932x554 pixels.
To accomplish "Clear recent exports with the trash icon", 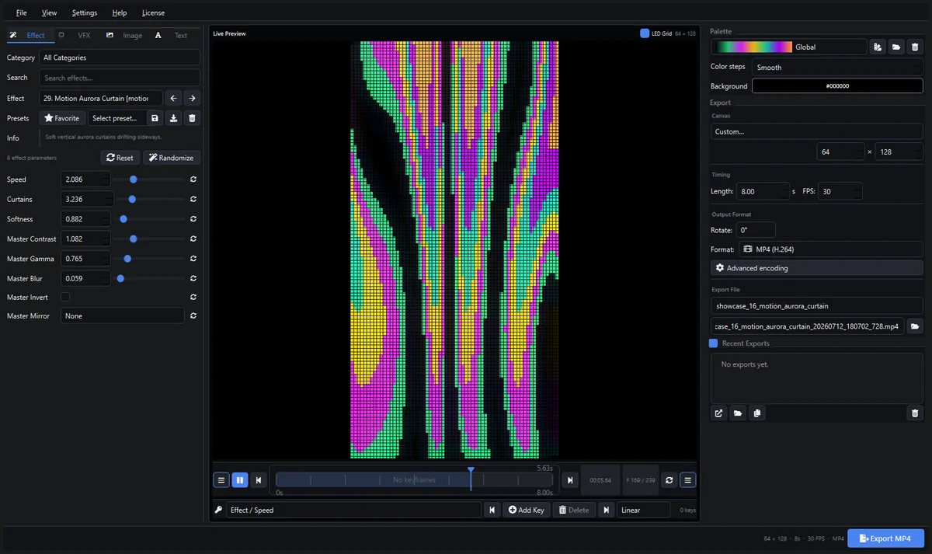I will (x=915, y=413).
